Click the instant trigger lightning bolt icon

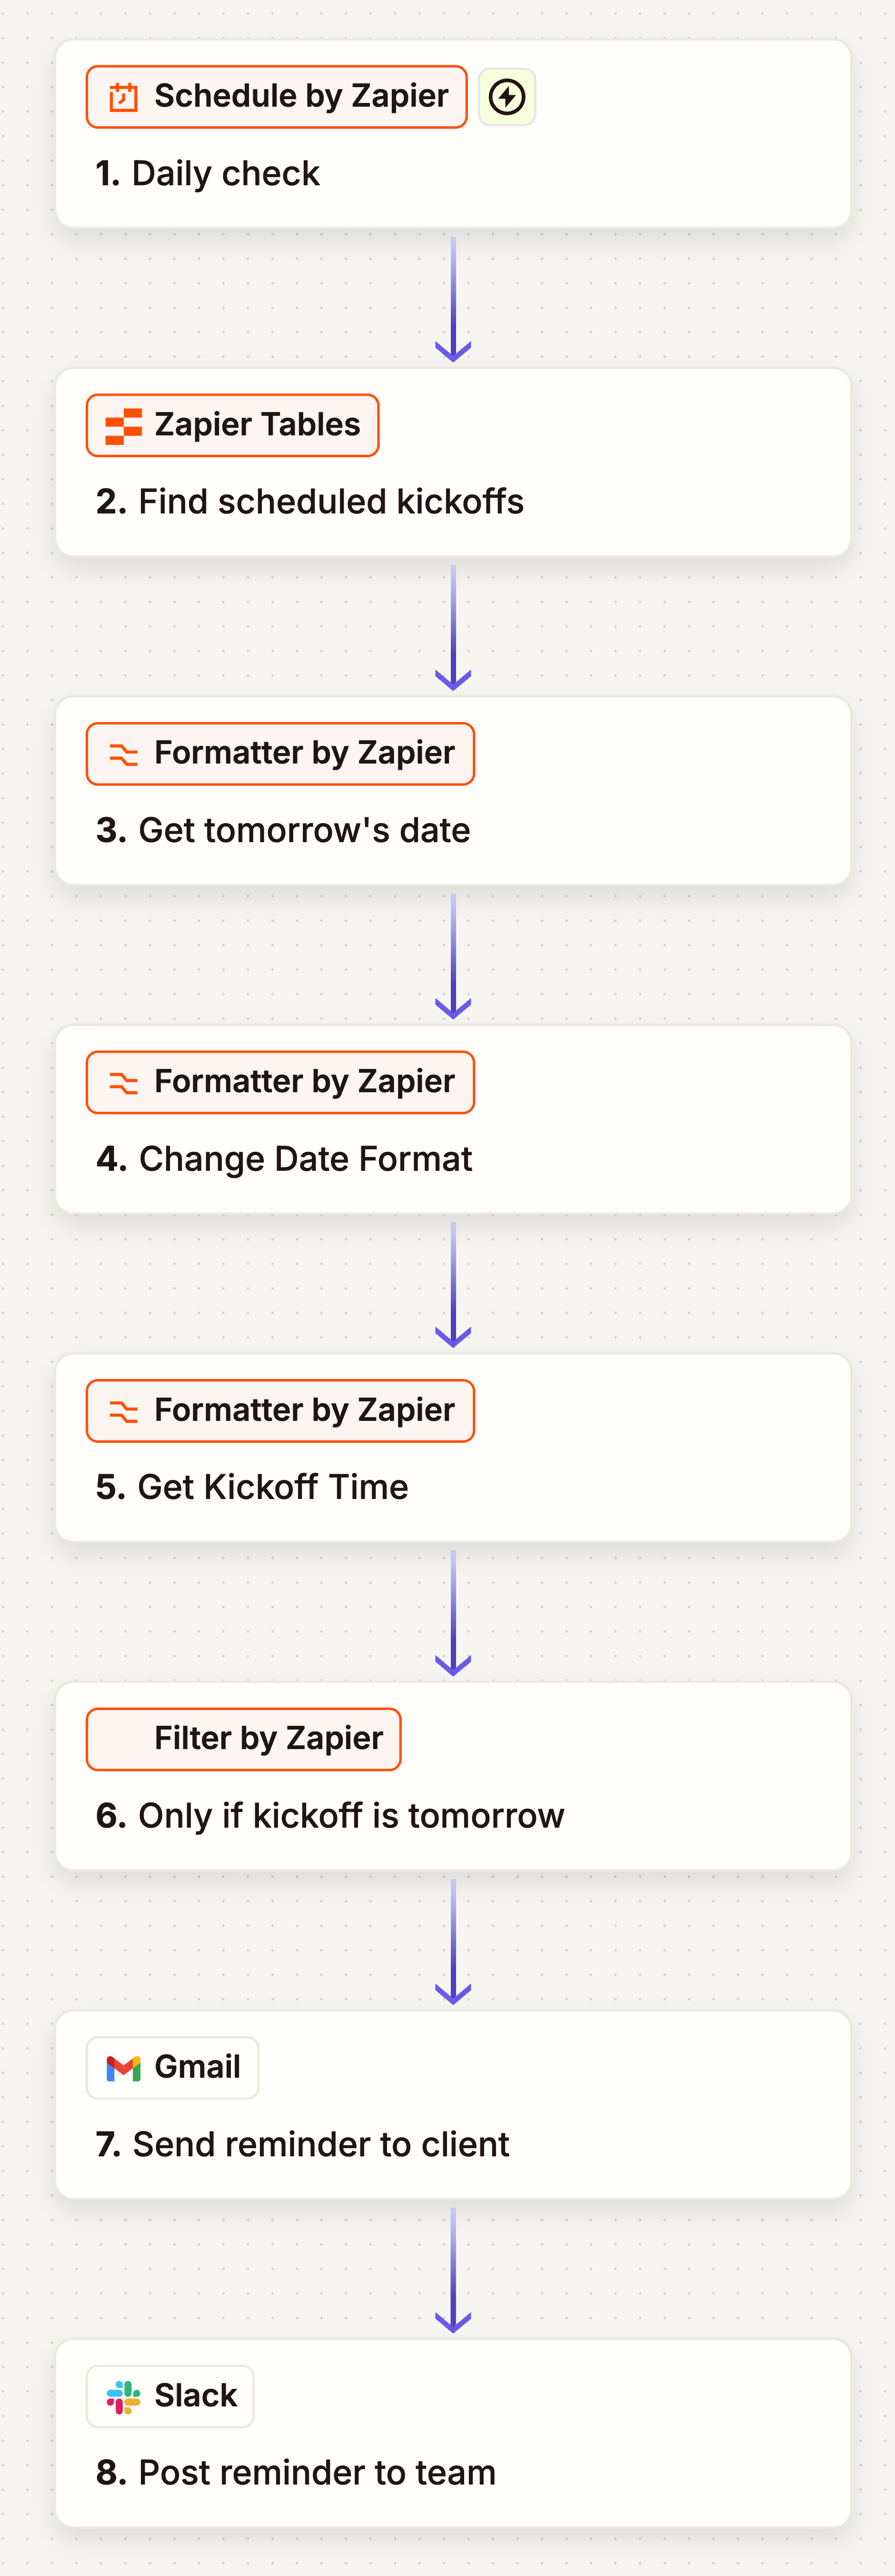coord(507,97)
